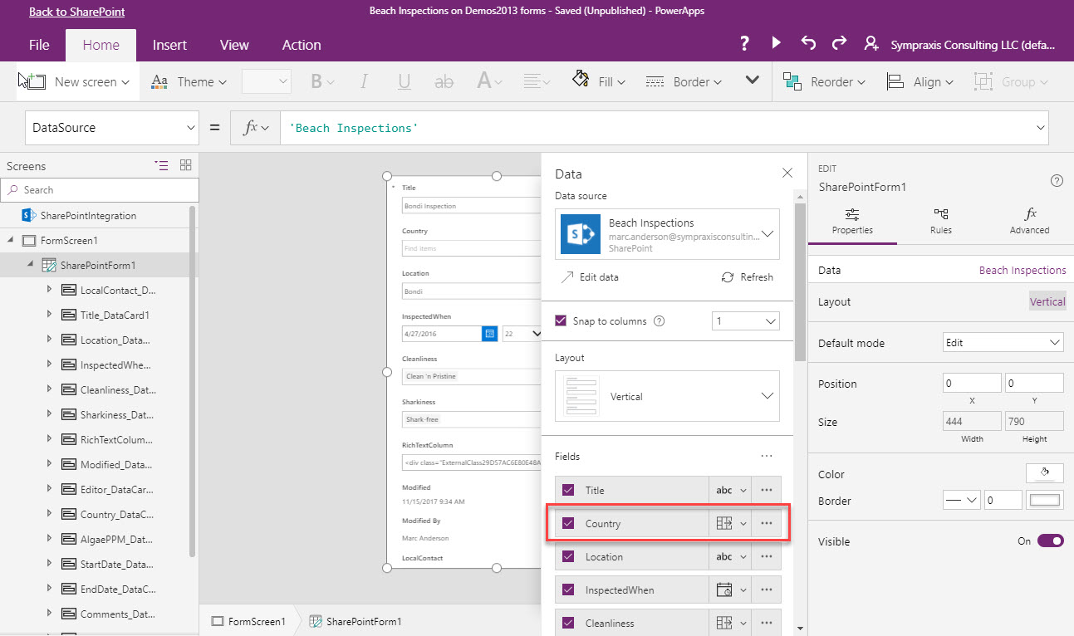Image resolution: width=1074 pixels, height=636 pixels.
Task: Open the New screen menu
Action: (79, 81)
